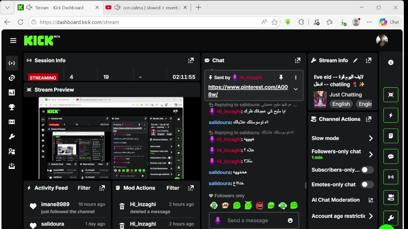
Task: Open user profile avatar menu
Action: [x=382, y=40]
